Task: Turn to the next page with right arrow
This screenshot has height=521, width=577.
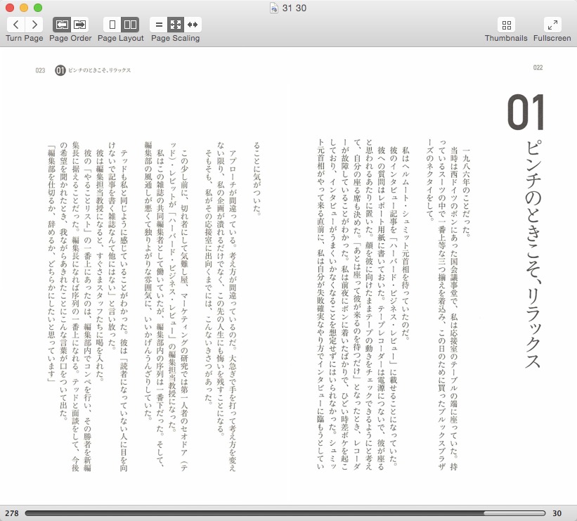Action: [33, 24]
